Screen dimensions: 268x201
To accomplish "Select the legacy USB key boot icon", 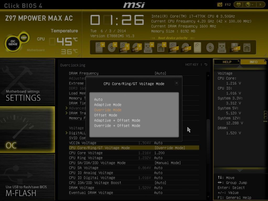I will (x=222, y=47).
